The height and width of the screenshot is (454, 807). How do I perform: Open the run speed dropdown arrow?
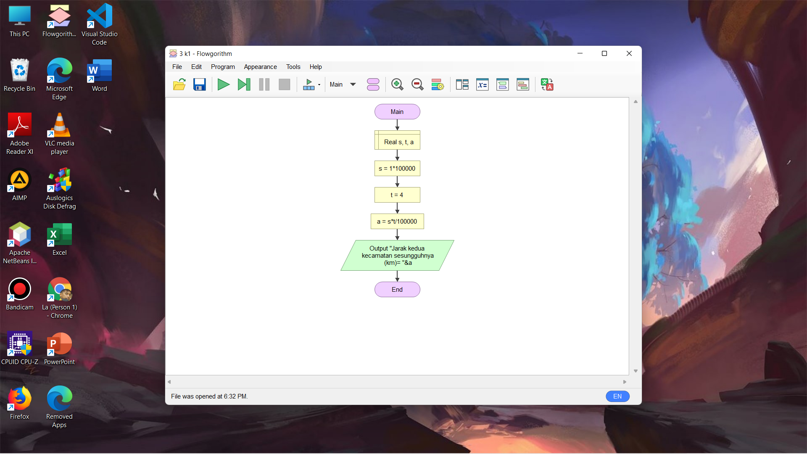(x=319, y=85)
